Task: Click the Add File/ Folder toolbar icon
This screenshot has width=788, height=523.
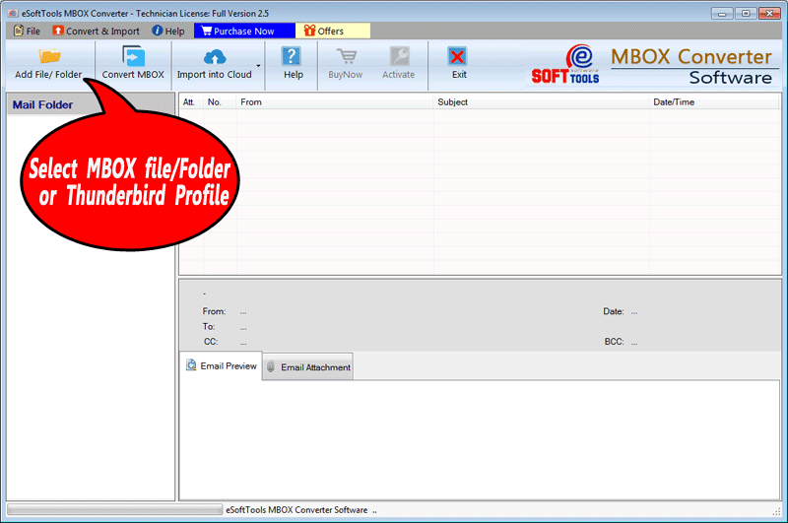Action: point(50,56)
